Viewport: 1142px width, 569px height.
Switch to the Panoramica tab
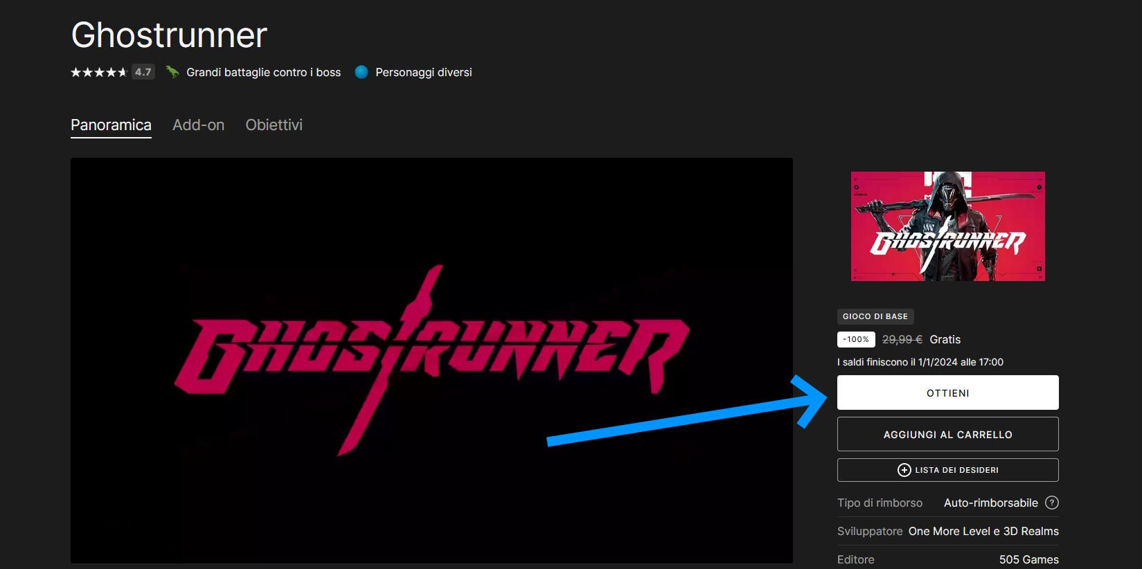tap(111, 125)
